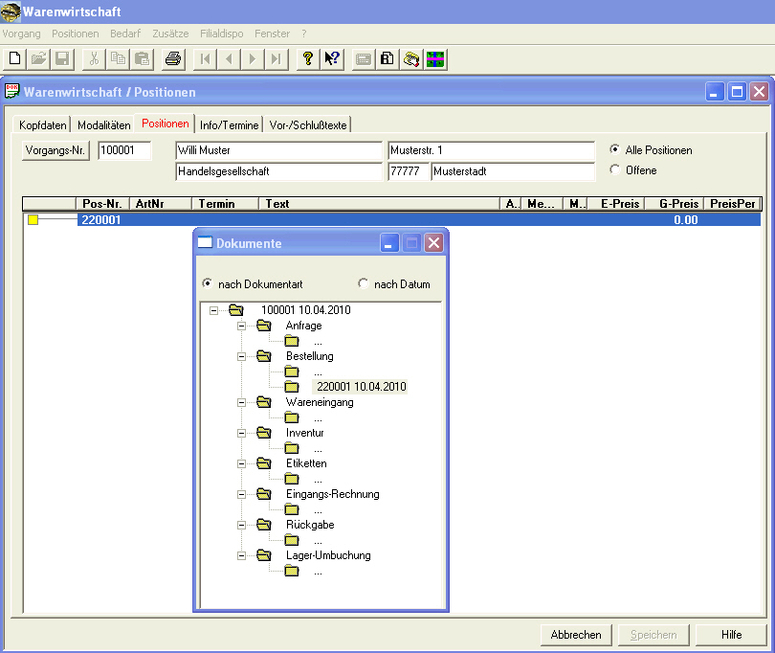Click the folder icon beside 220001 10.04.2010

click(x=292, y=387)
